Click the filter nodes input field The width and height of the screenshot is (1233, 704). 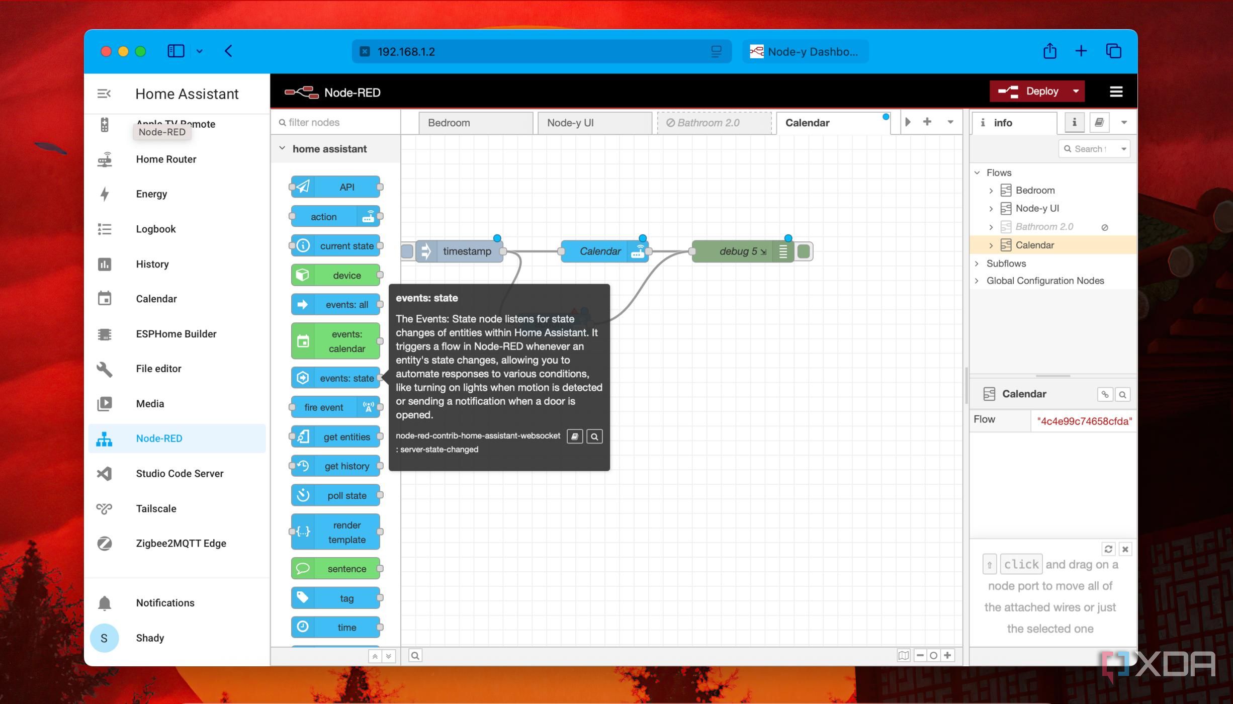pyautogui.click(x=335, y=122)
